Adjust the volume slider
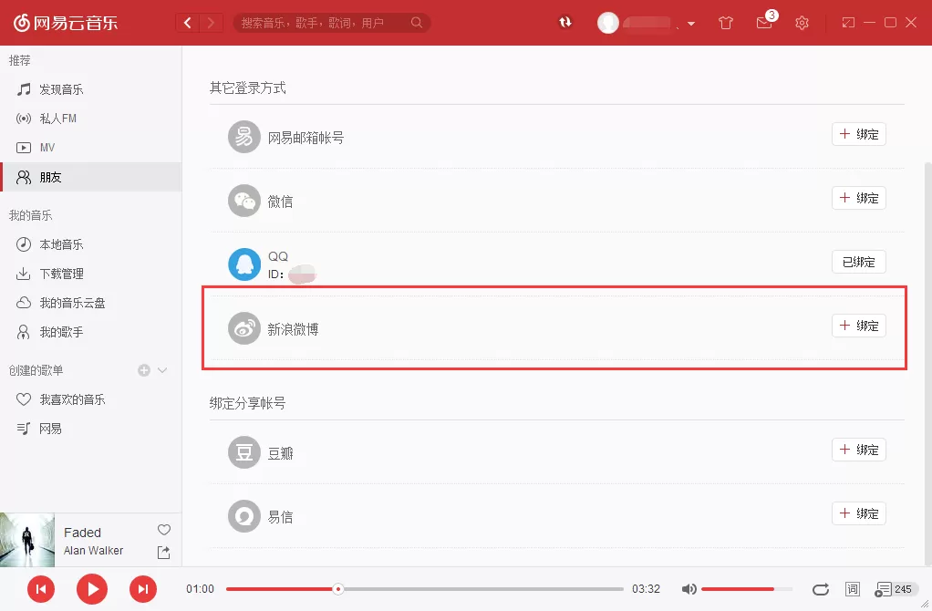This screenshot has width=932, height=611. [x=747, y=589]
